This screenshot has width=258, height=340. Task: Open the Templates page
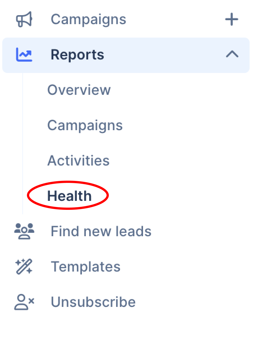pos(86,267)
